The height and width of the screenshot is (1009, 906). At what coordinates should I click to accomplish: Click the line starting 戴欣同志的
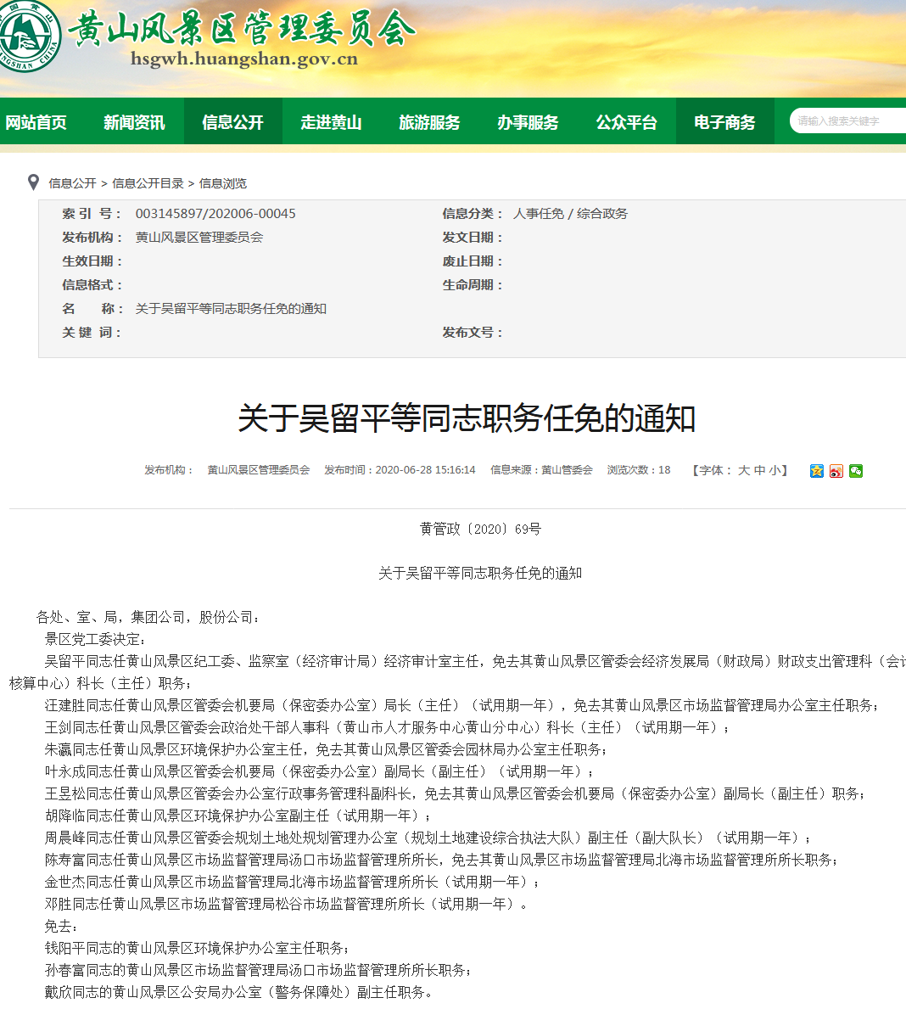238,992
